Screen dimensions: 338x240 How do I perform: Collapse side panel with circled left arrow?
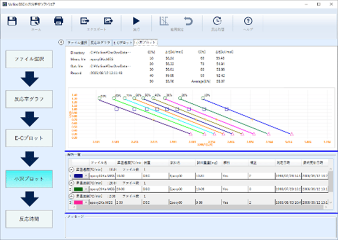pyautogui.click(x=61, y=43)
